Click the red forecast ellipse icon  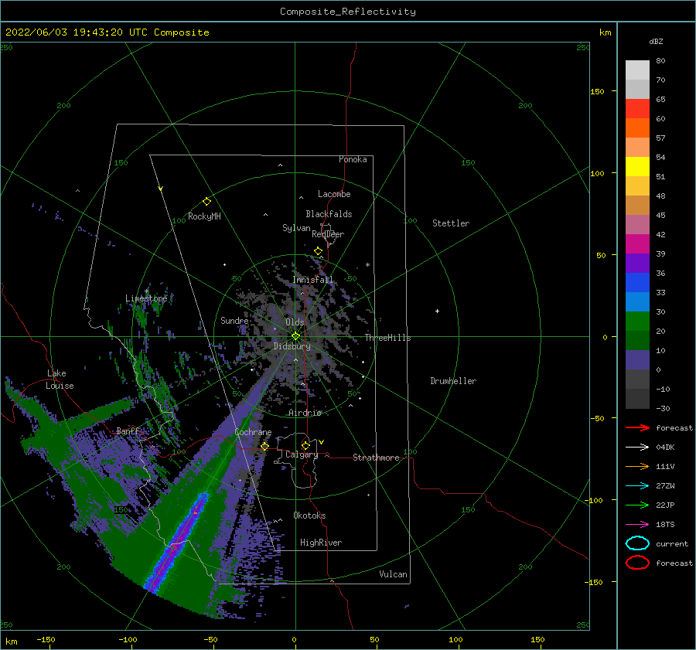[x=637, y=563]
